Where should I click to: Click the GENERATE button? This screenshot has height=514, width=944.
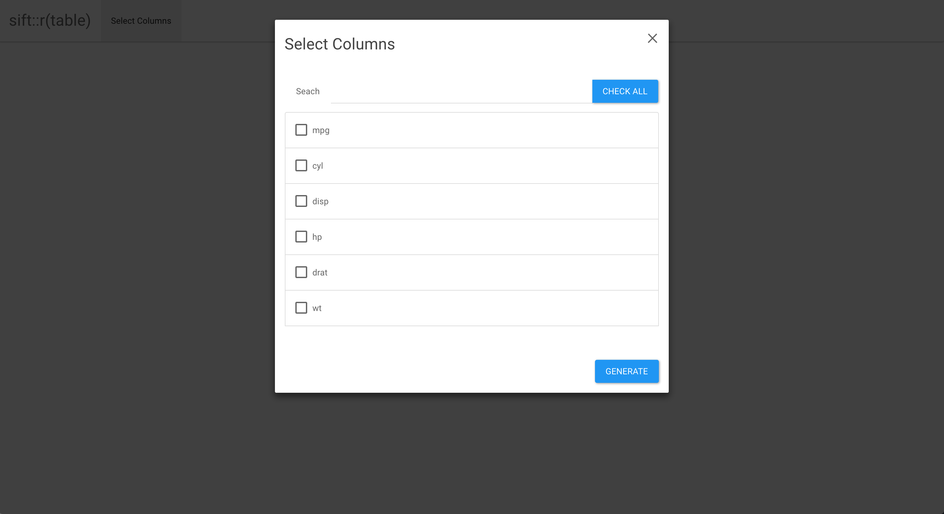[x=627, y=371]
